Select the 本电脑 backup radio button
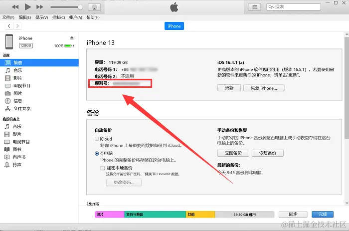This screenshot has height=231, width=349. [x=97, y=153]
